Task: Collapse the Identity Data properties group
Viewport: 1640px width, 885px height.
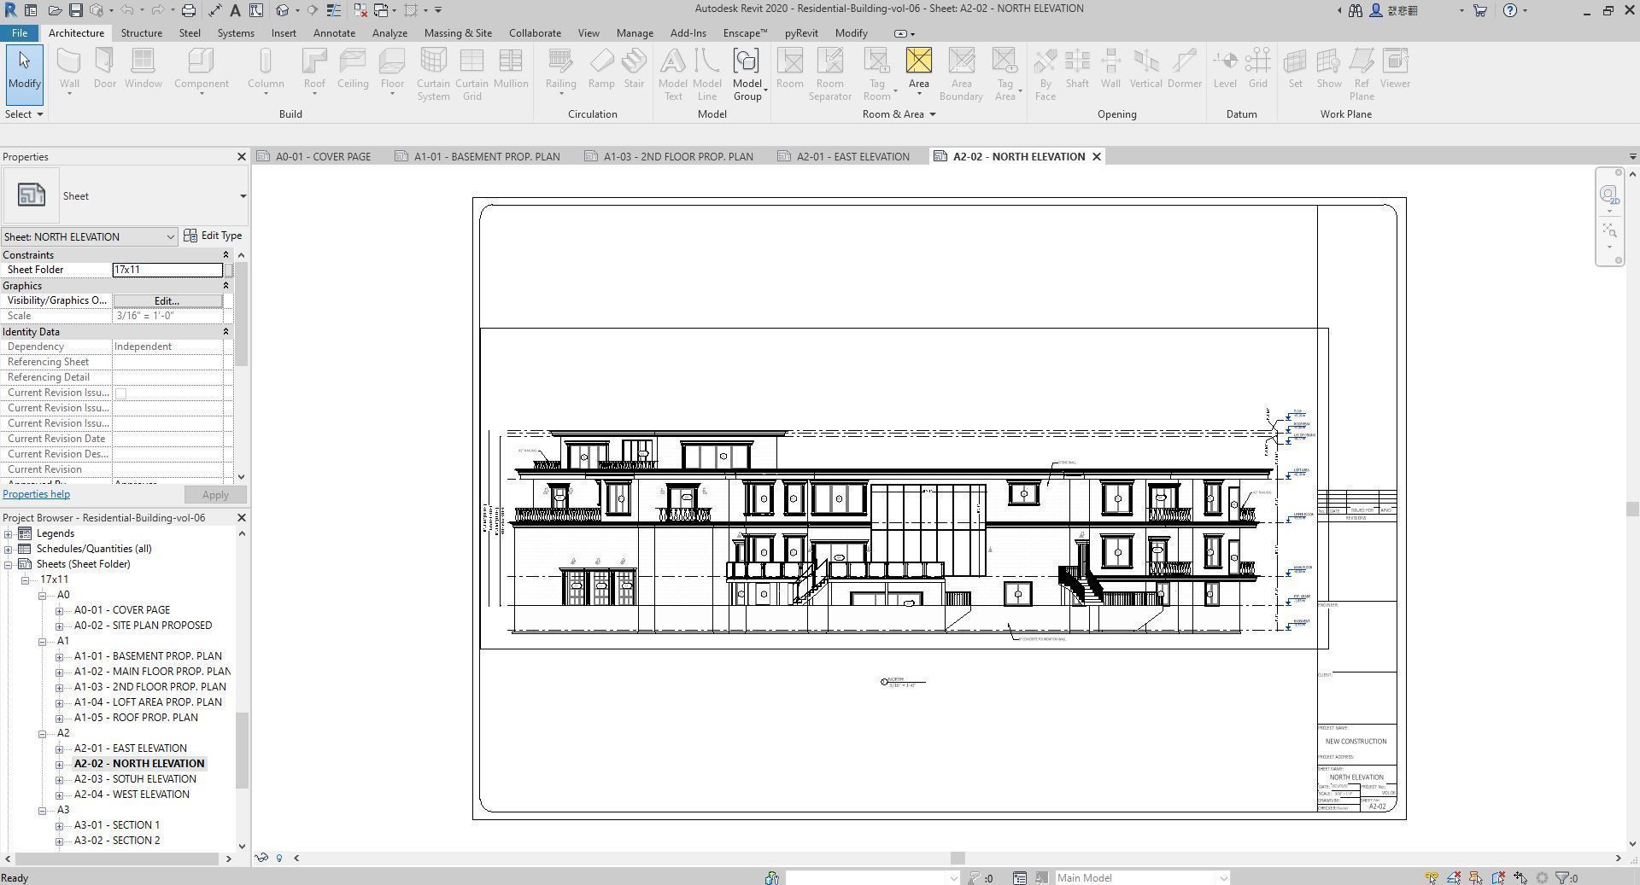Action: (x=225, y=332)
